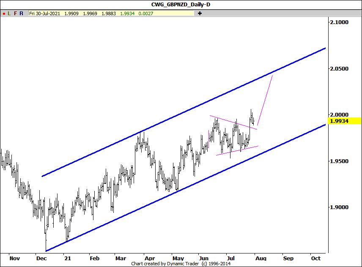
Task: Click the Nov label on time axis
Action: 14,258
